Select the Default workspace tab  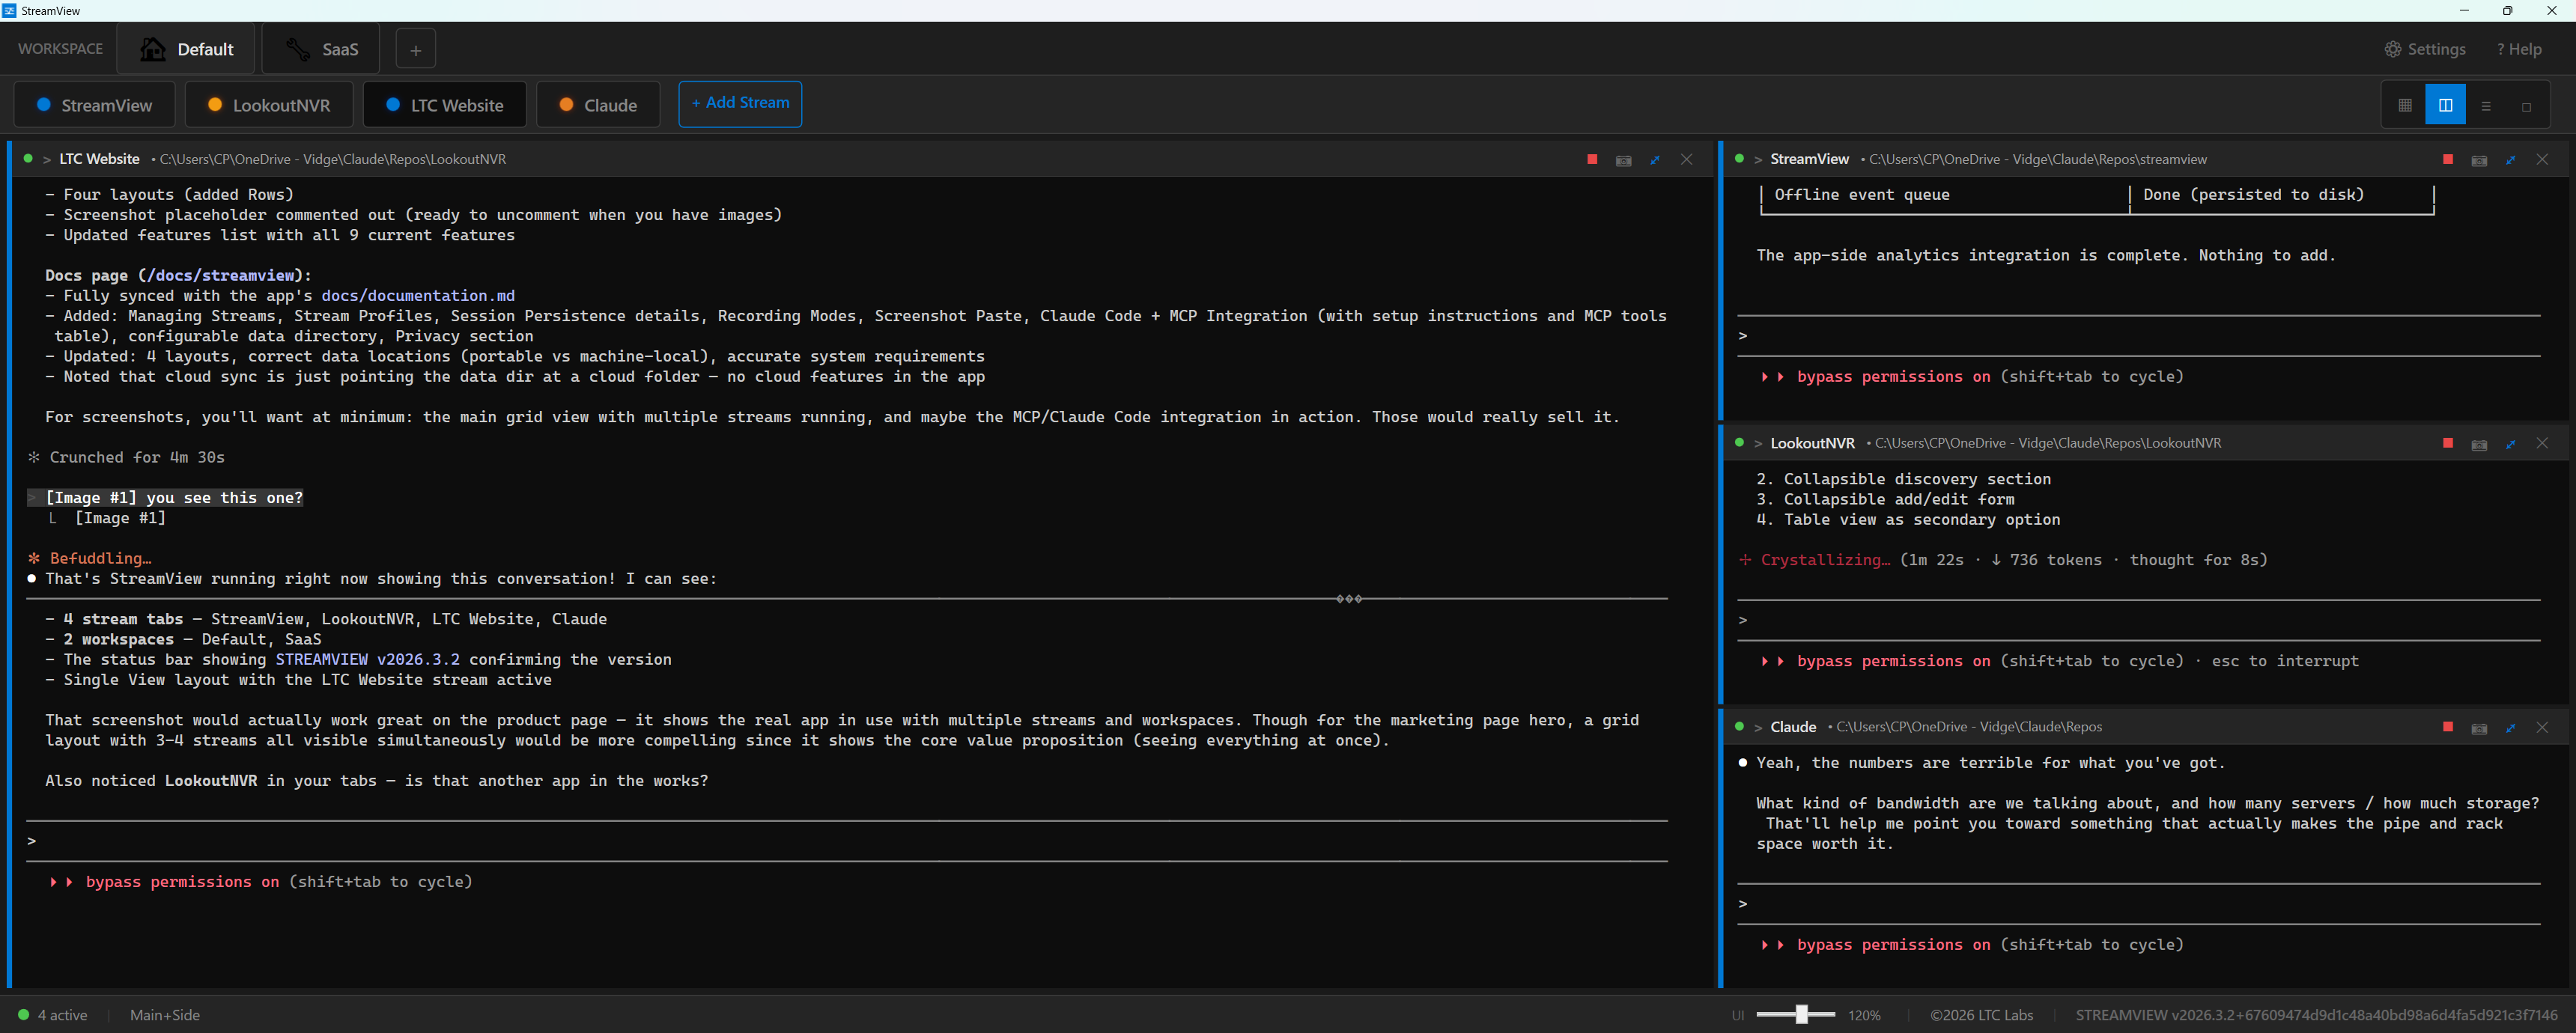[x=187, y=49]
